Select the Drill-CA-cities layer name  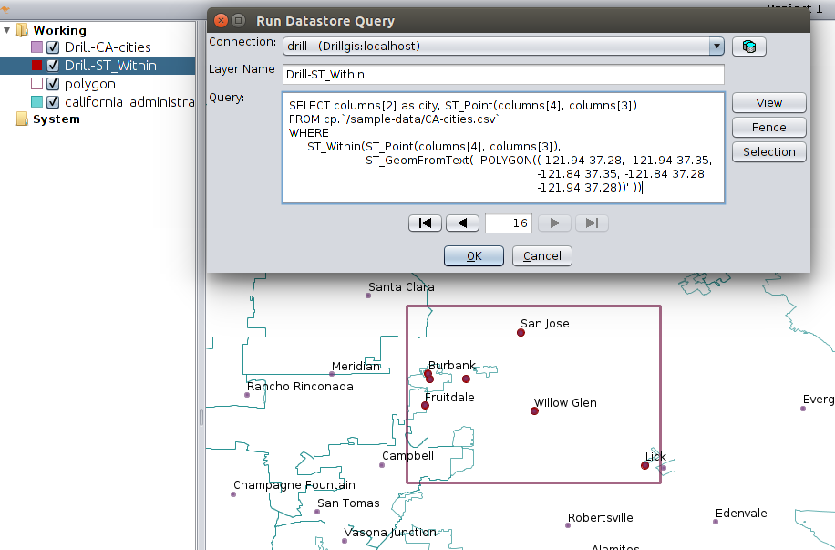108,47
